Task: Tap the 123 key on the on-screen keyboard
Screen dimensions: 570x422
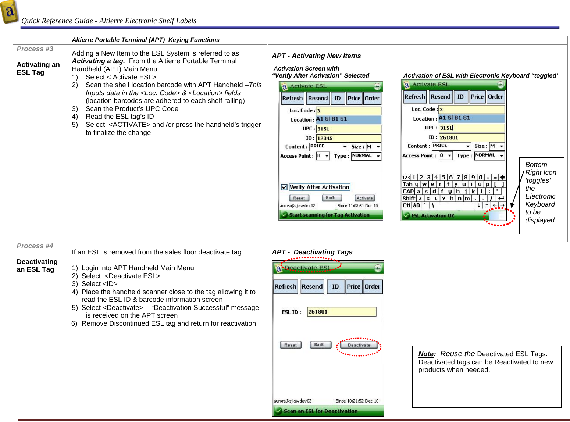Action: 406,177
